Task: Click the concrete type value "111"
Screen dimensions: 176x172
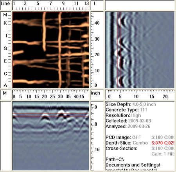Action: [x=144, y=110]
